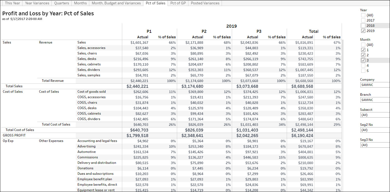Screen dimensions: 390x192
Task: Open the Posted Variances tab
Action: (205, 3)
